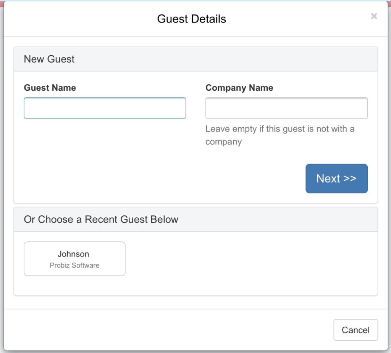Click blank area below the Guest Name field

[105, 149]
